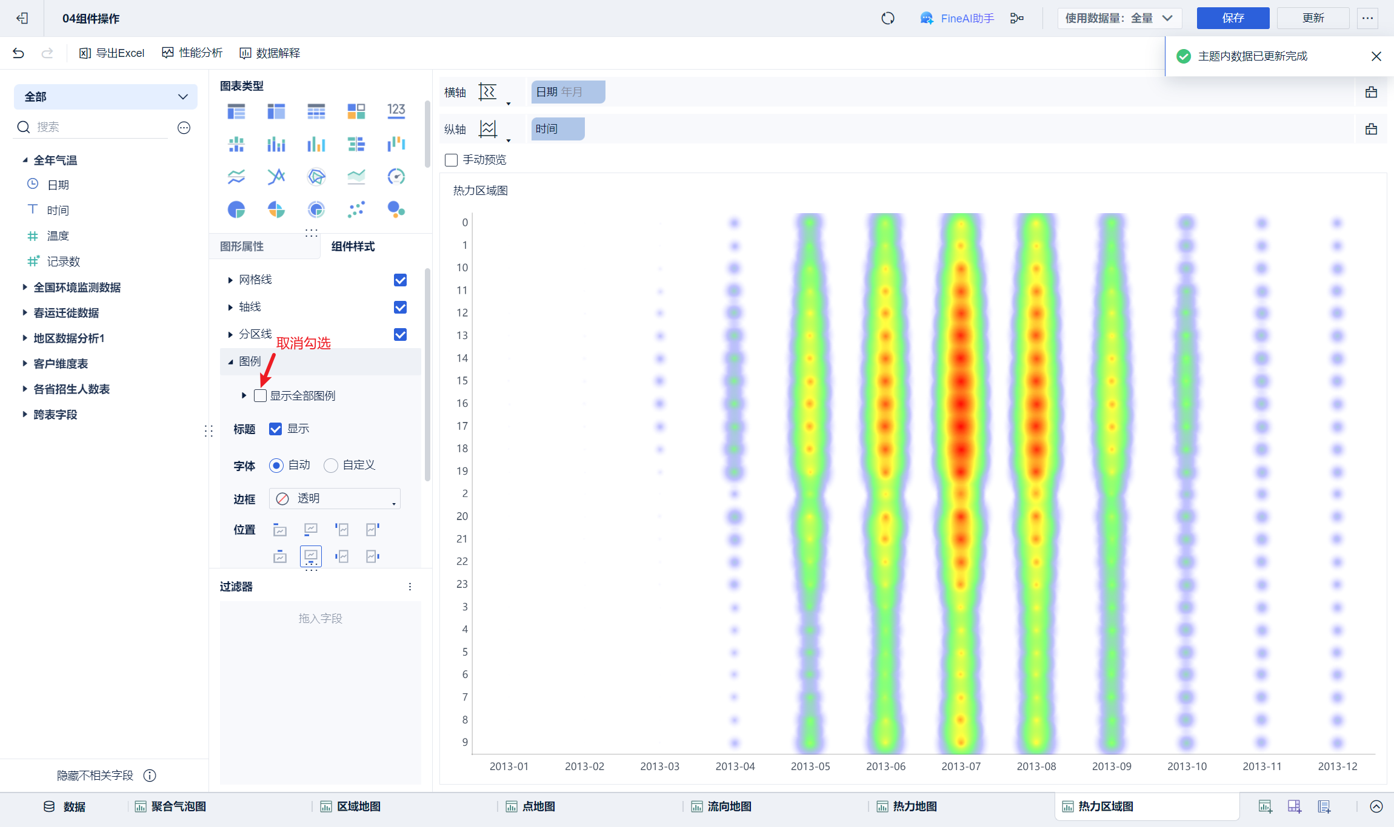The image size is (1394, 827).
Task: Expand the 全国环境监测数据 tree node
Action: [25, 288]
